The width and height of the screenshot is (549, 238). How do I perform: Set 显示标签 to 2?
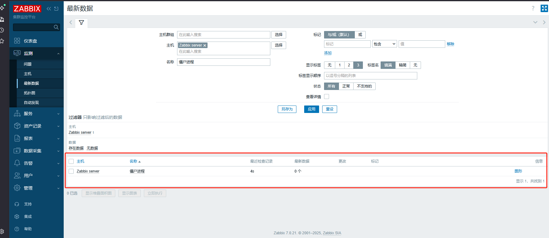pos(349,65)
